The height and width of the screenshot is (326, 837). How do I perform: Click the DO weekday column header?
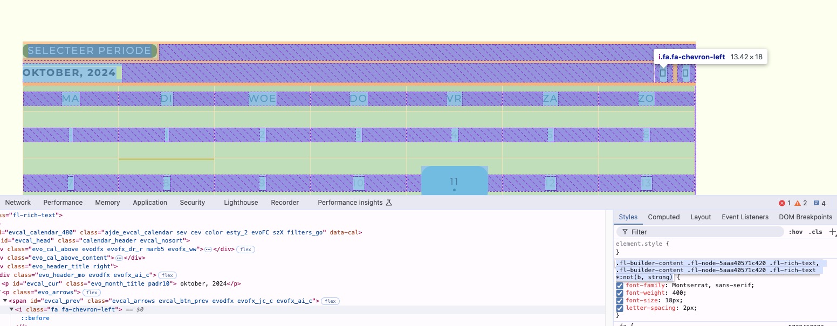[x=359, y=99]
